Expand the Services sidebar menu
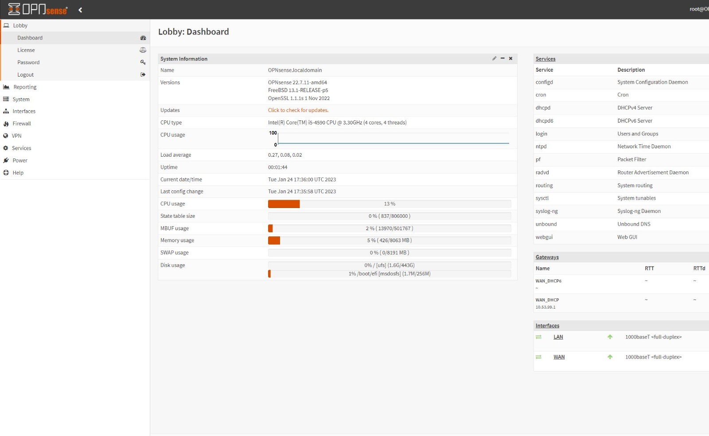Image resolution: width=709 pixels, height=436 pixels. click(x=21, y=148)
